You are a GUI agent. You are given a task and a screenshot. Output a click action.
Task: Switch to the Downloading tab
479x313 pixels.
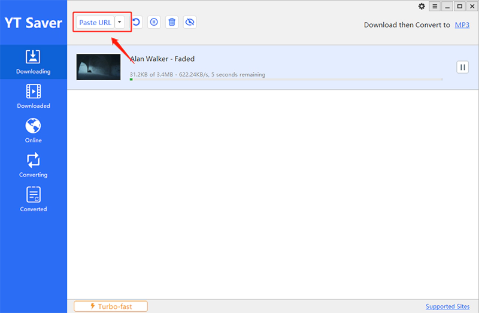tap(34, 62)
